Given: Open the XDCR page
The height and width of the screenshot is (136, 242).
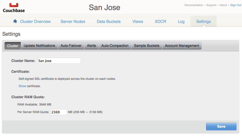Looking at the screenshot, I should (160, 22).
